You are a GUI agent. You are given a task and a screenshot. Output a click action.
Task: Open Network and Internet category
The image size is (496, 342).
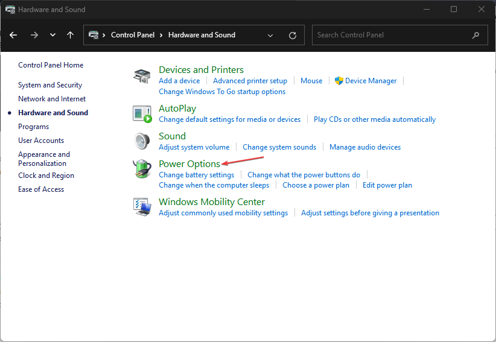point(52,99)
